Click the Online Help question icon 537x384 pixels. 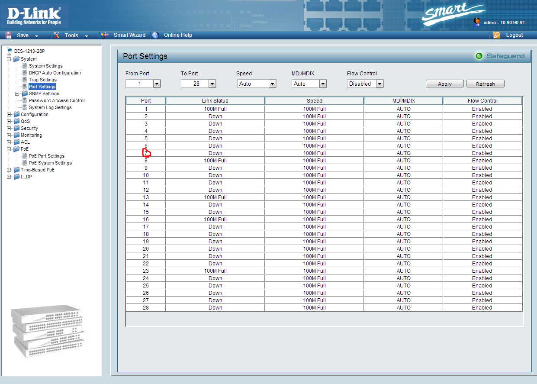[155, 35]
